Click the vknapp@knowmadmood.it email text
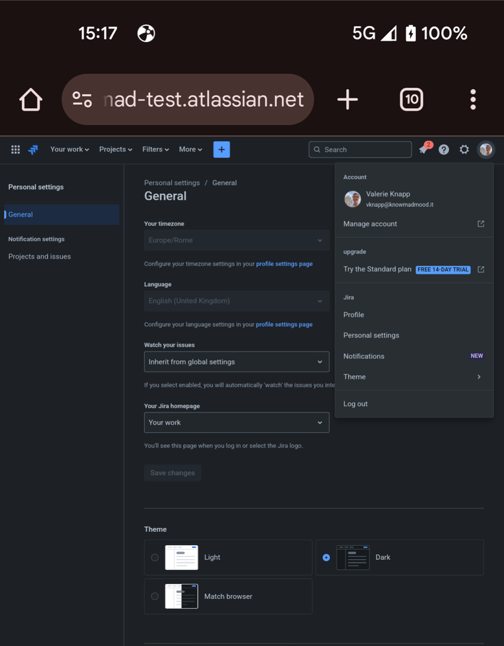 [x=400, y=205]
